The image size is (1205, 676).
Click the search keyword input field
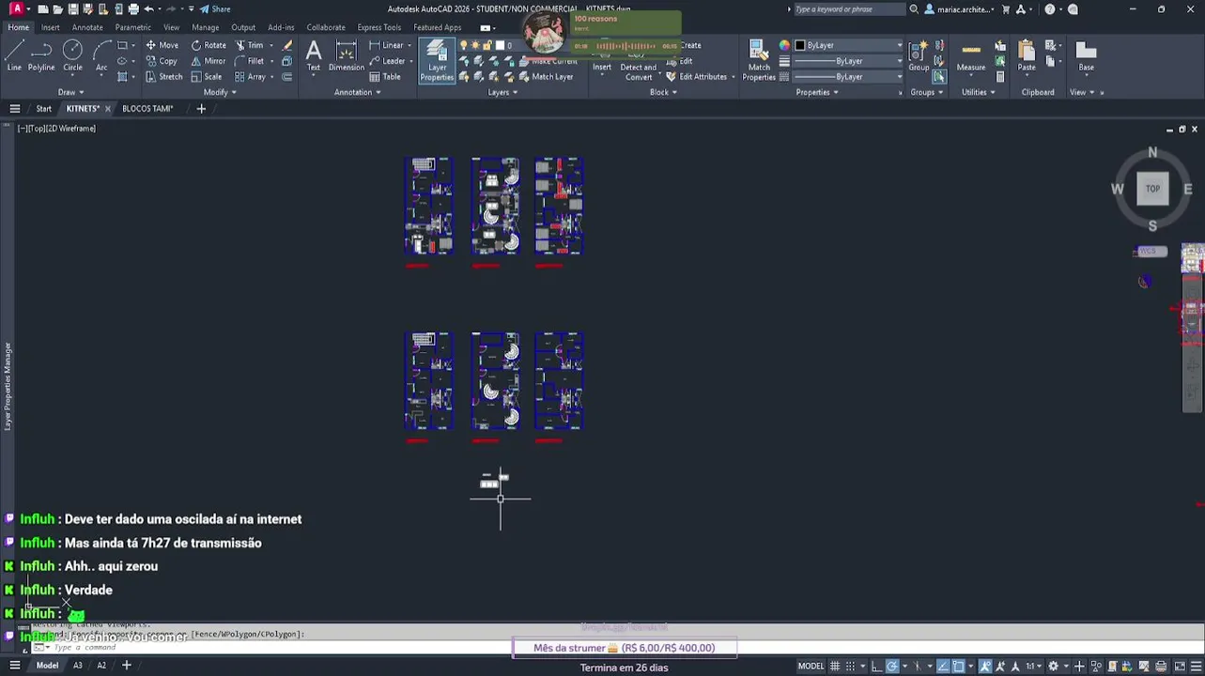coord(849,9)
